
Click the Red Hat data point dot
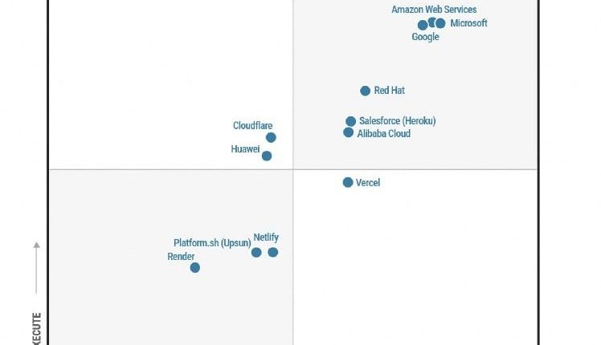(366, 91)
